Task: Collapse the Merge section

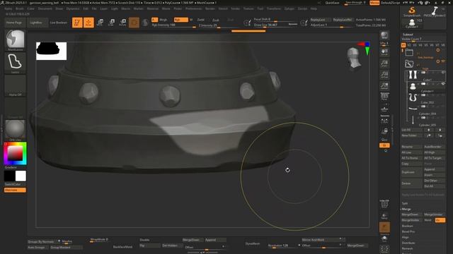Action: click(x=406, y=209)
